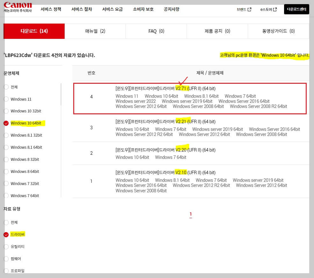Select 전체 under 자료 유형 filter

pos(6,222)
